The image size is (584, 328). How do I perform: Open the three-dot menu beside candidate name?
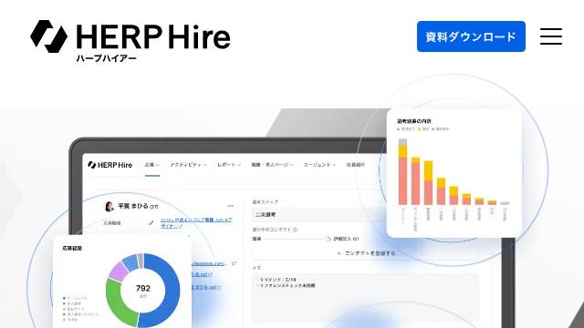[x=231, y=206]
